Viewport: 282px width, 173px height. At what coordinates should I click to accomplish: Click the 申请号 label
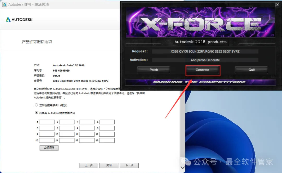tap(38, 81)
